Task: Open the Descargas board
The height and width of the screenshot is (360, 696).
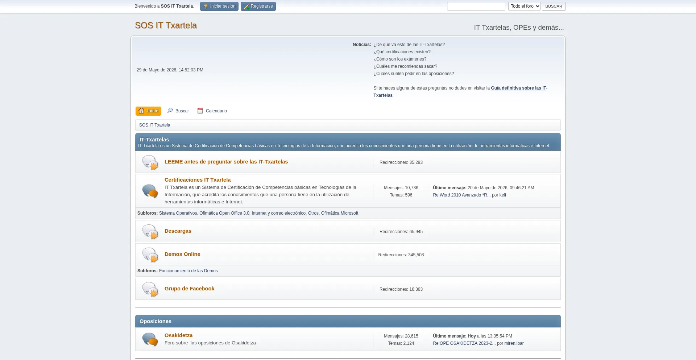Action: (x=178, y=231)
